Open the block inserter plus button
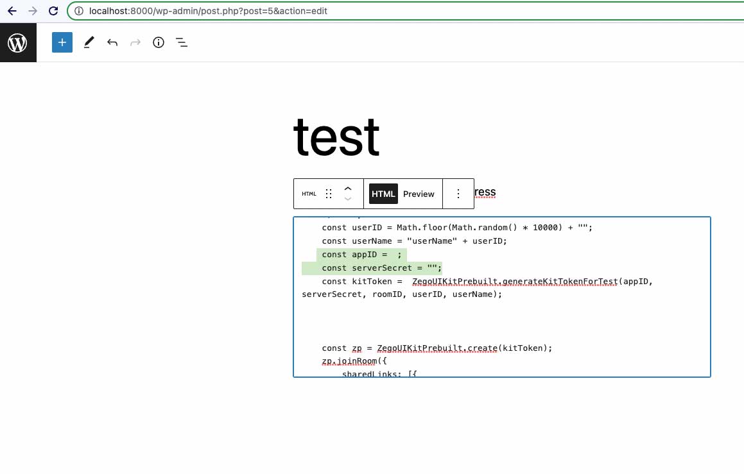 tap(62, 42)
